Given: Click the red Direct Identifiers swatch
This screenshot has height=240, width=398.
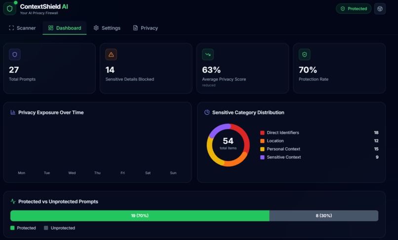Looking at the screenshot, I should click(262, 133).
